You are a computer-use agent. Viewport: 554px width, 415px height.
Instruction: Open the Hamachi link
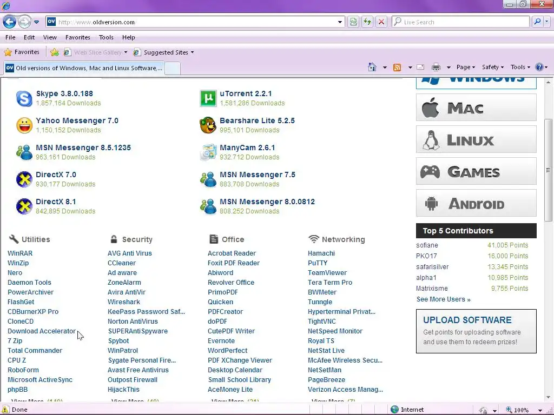coord(321,253)
